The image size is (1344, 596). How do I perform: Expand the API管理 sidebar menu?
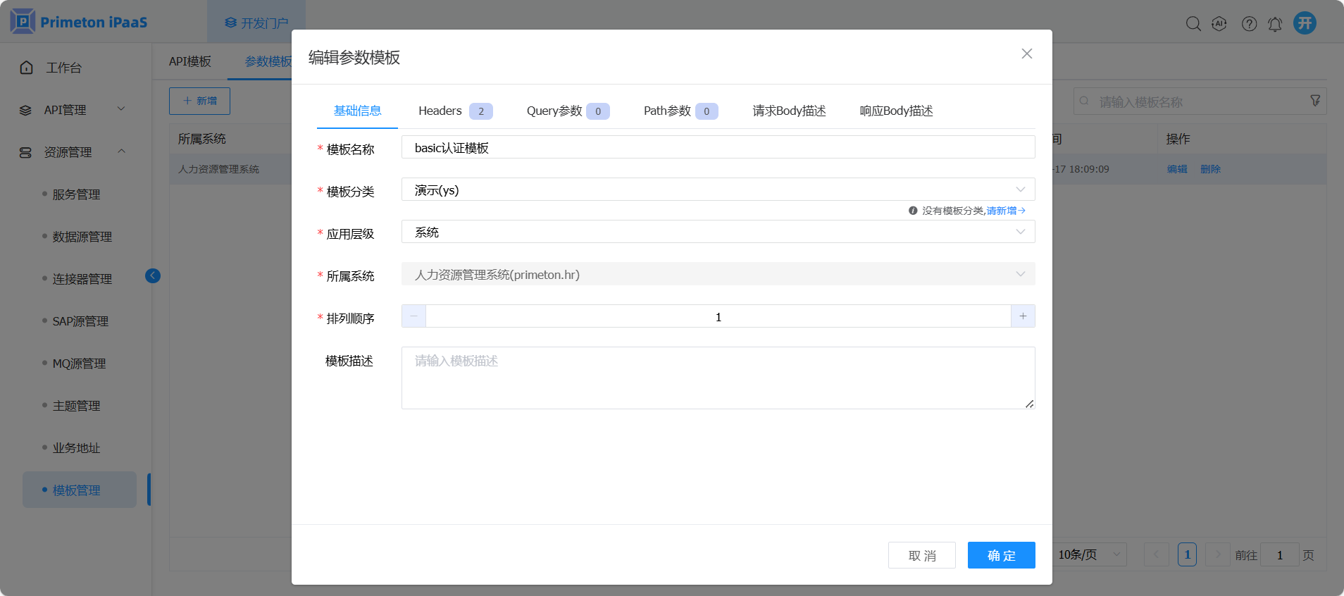pos(70,110)
